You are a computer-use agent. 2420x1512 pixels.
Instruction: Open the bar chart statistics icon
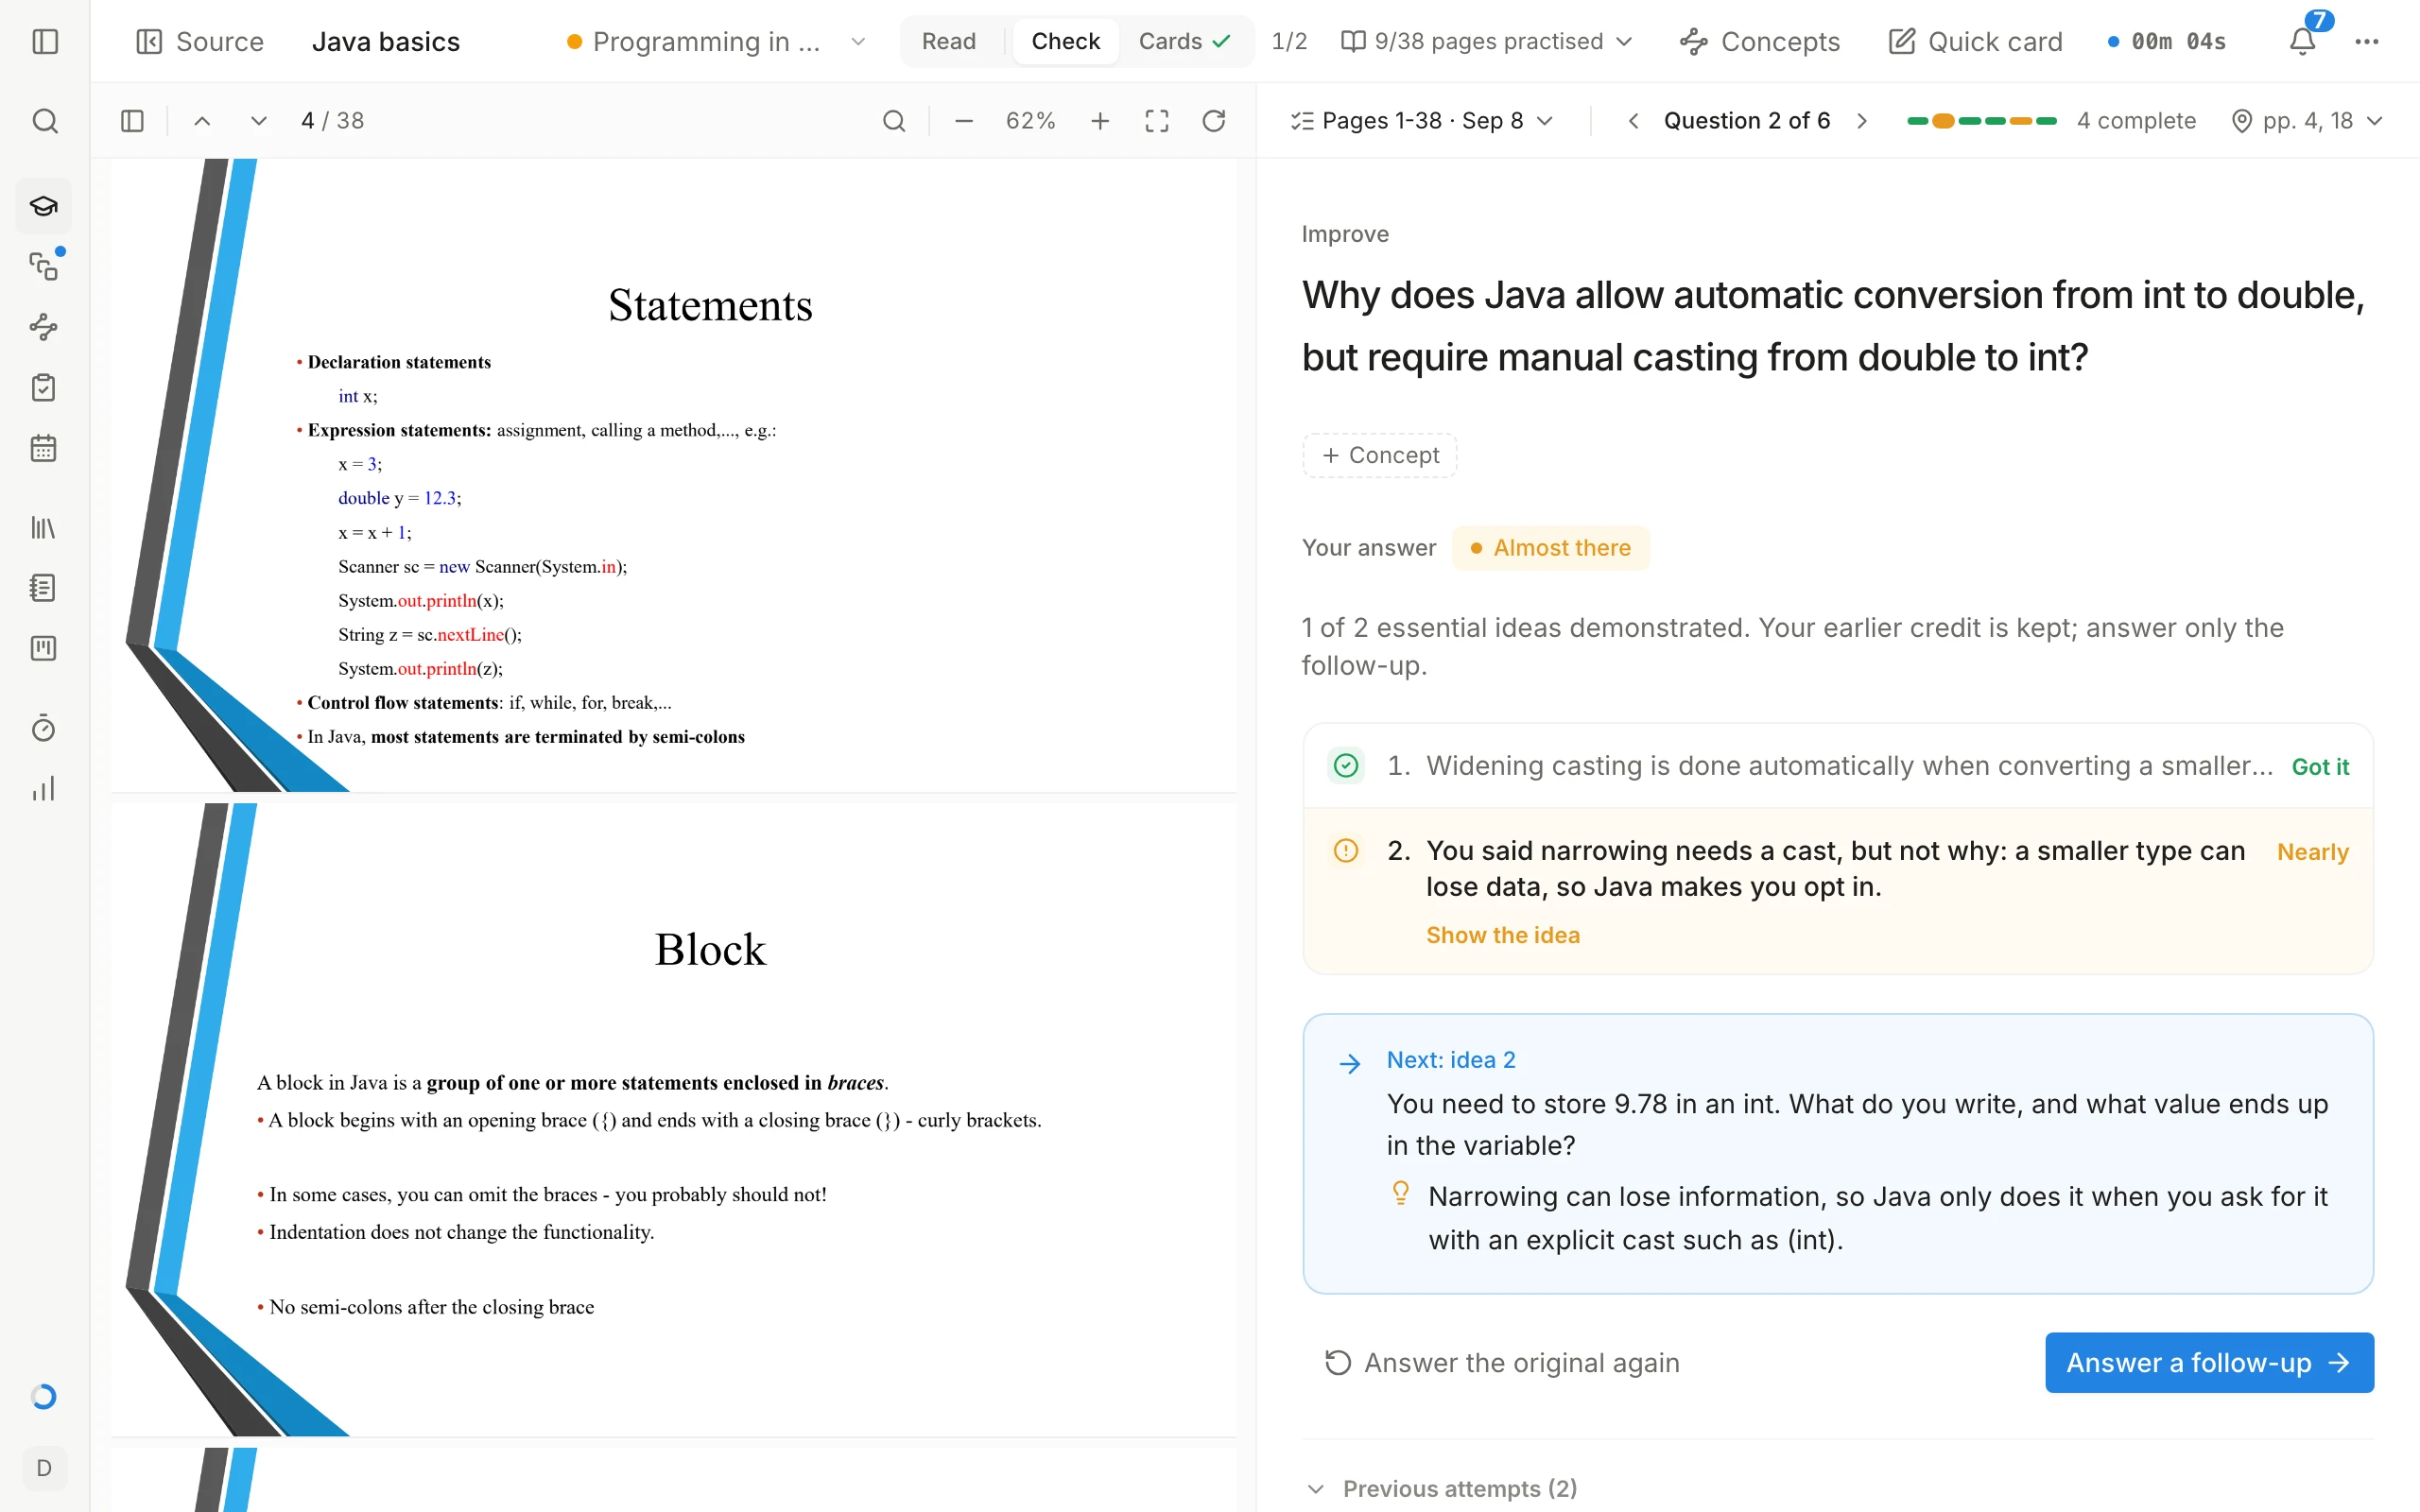[44, 788]
